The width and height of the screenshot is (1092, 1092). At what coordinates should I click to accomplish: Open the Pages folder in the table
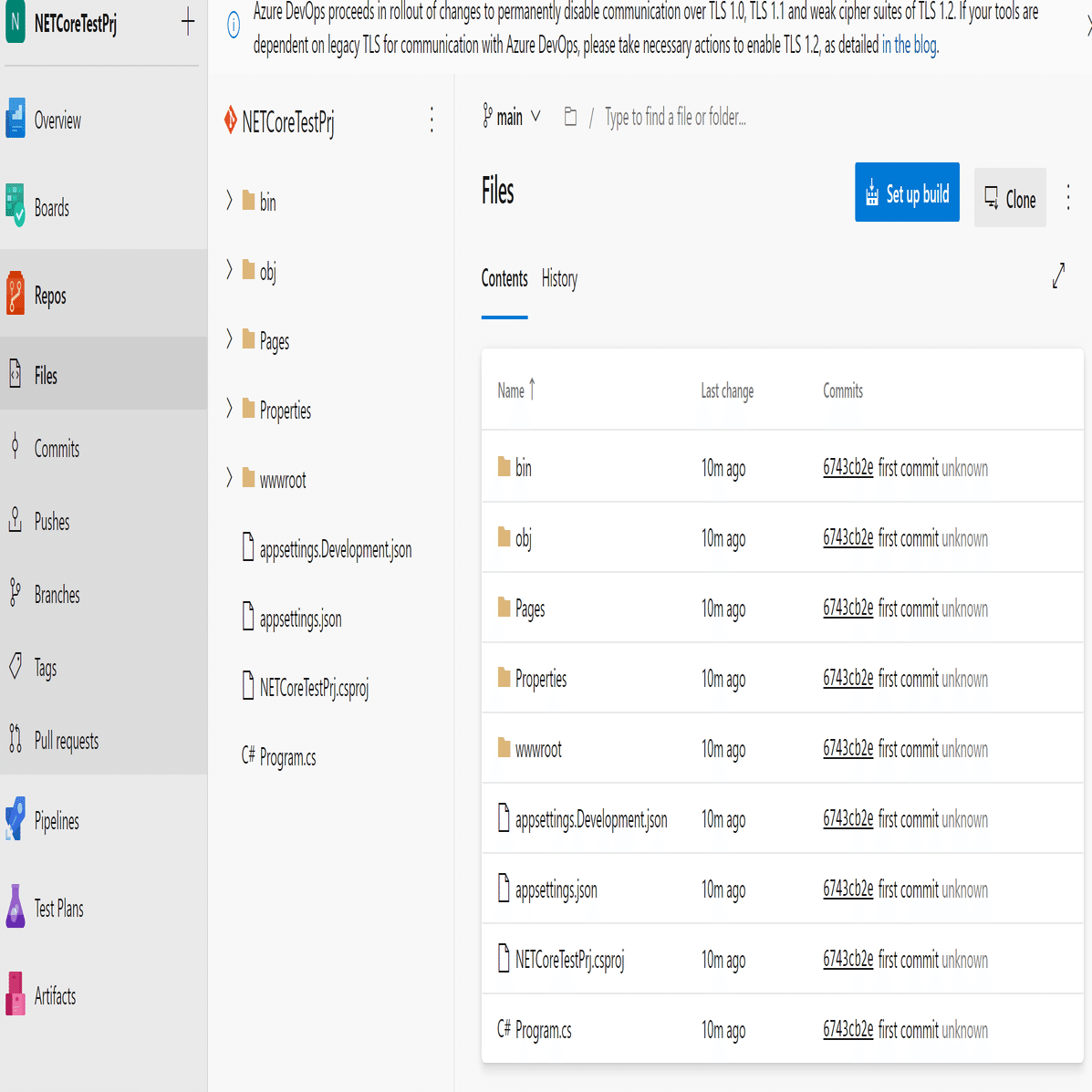(529, 609)
